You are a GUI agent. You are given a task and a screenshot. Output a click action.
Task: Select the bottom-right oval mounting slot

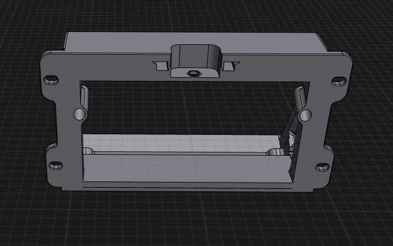(323, 167)
